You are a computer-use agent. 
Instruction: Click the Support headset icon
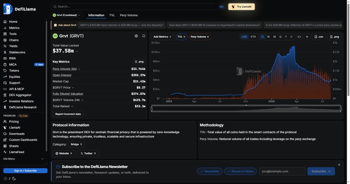[x=5, y=83]
